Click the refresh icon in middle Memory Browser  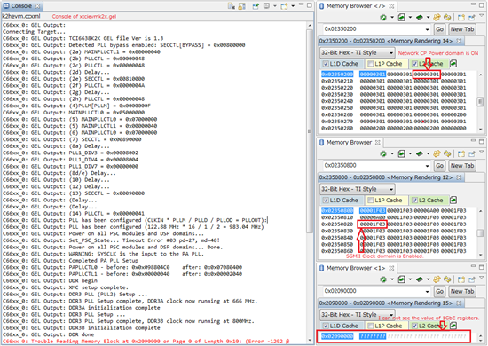tap(383, 153)
